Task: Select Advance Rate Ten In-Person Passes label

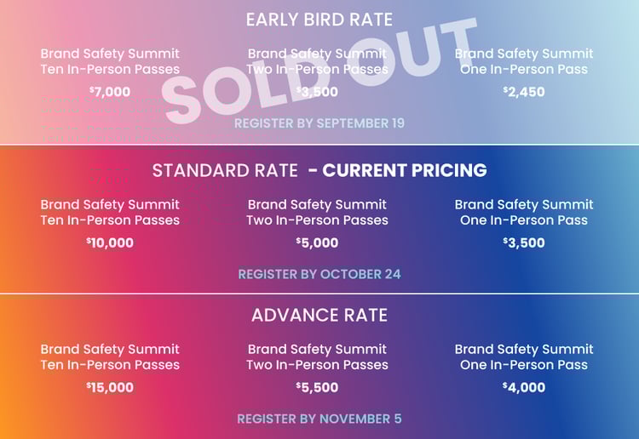Action: click(x=110, y=357)
